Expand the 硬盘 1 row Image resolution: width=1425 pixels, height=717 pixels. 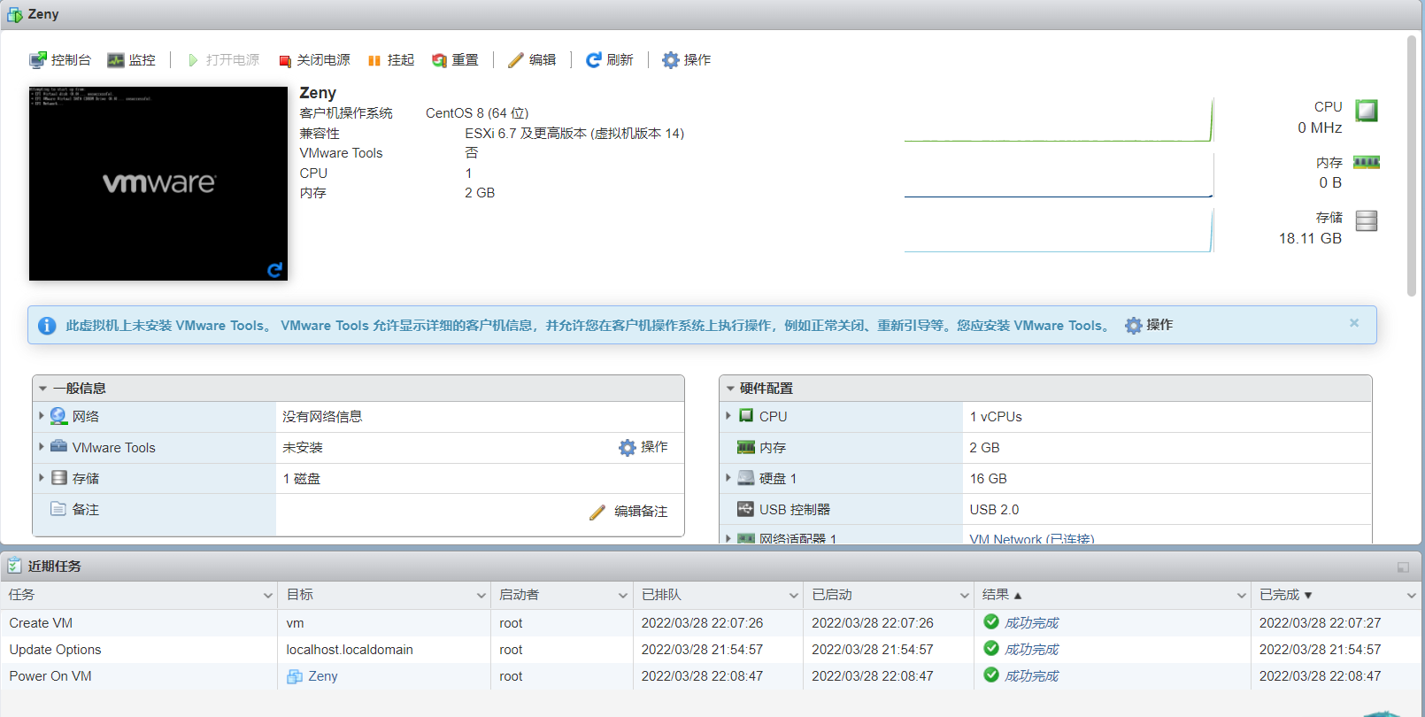pos(728,477)
